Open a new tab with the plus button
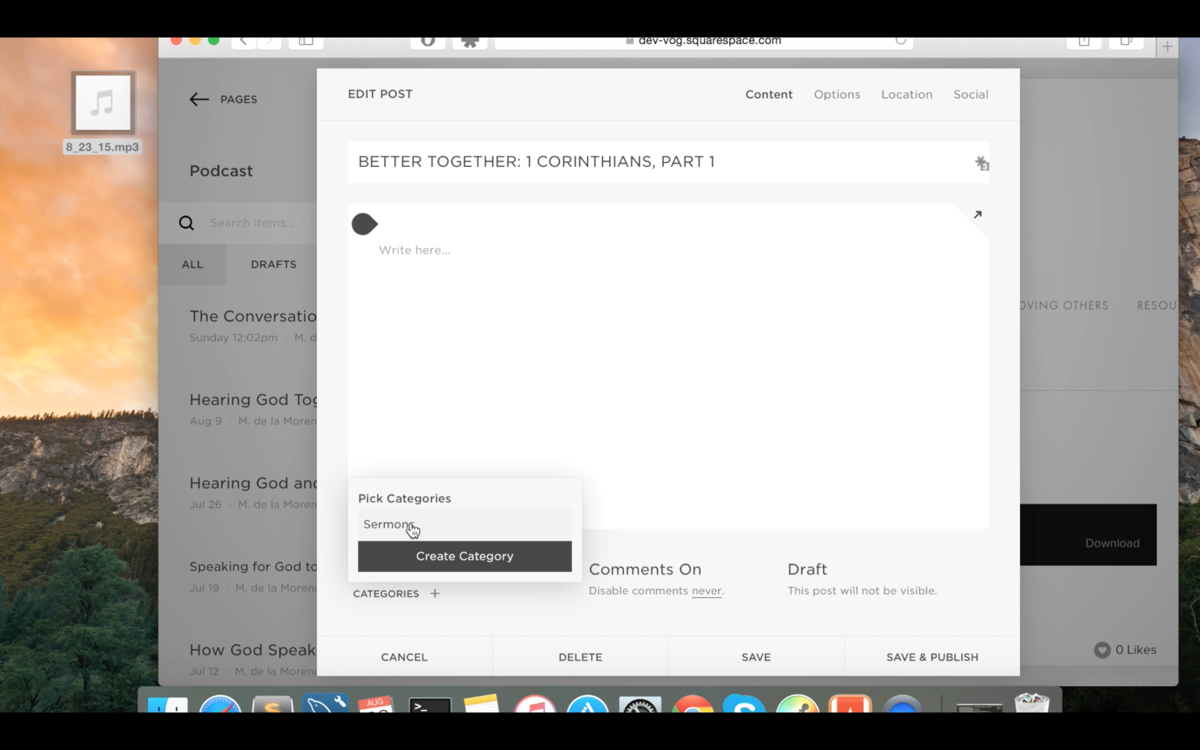The image size is (1200, 750). point(1167,47)
